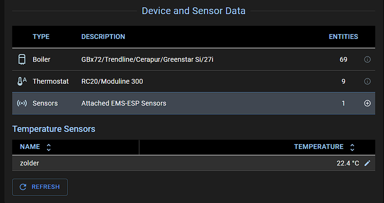Edit the zolder sensor via pencil icon
This screenshot has height=203, width=384.
point(367,163)
